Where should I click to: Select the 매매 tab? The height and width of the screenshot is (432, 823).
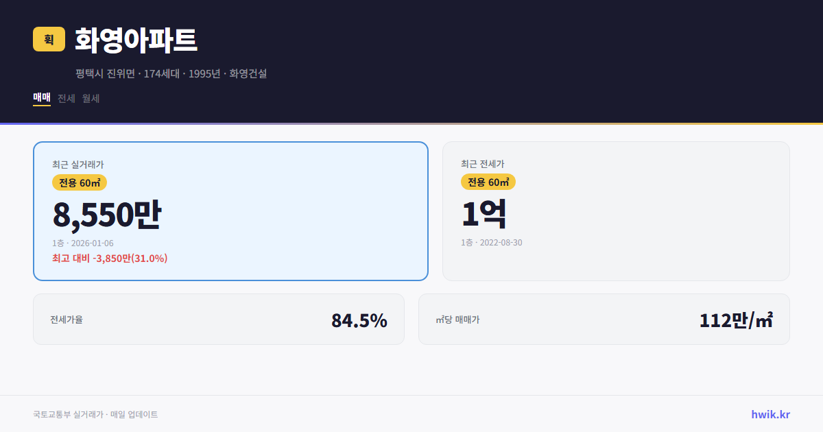[x=41, y=98]
